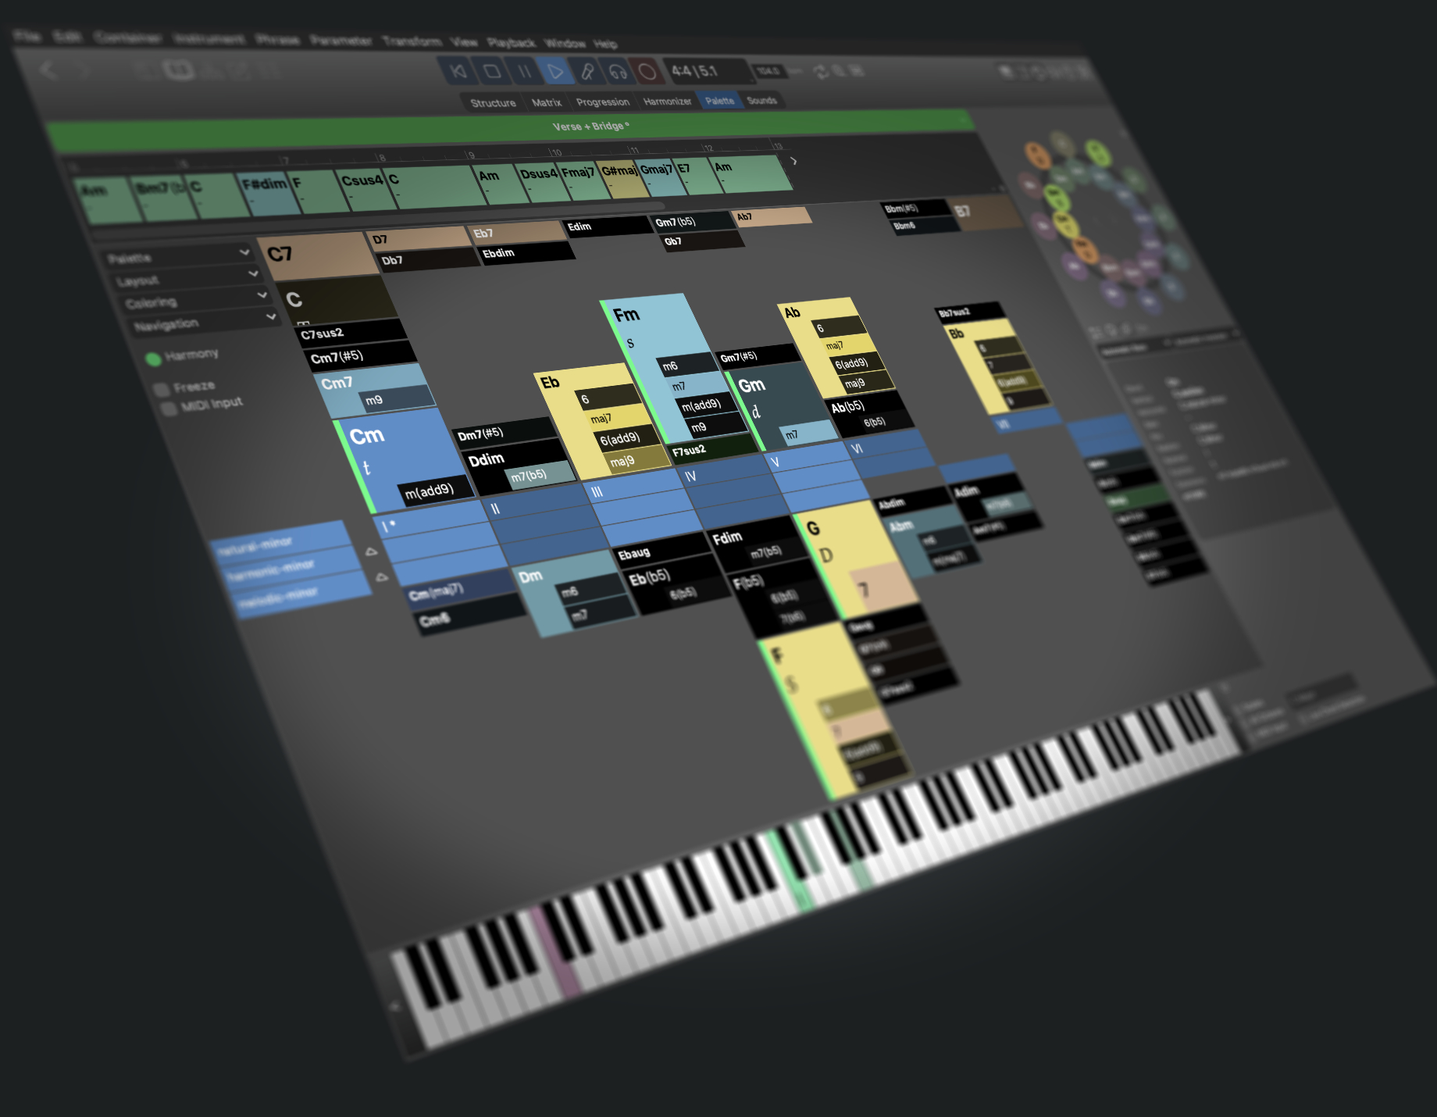Click the red record circle icon

point(647,72)
